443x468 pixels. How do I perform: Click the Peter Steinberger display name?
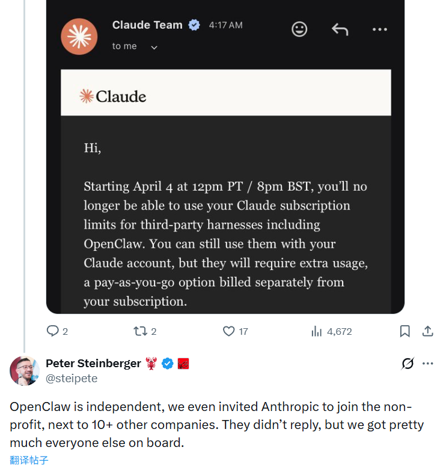coord(93,363)
